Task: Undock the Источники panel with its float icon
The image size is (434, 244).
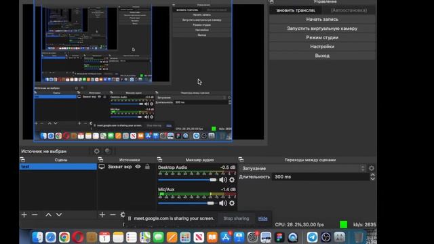Action: click(x=100, y=160)
